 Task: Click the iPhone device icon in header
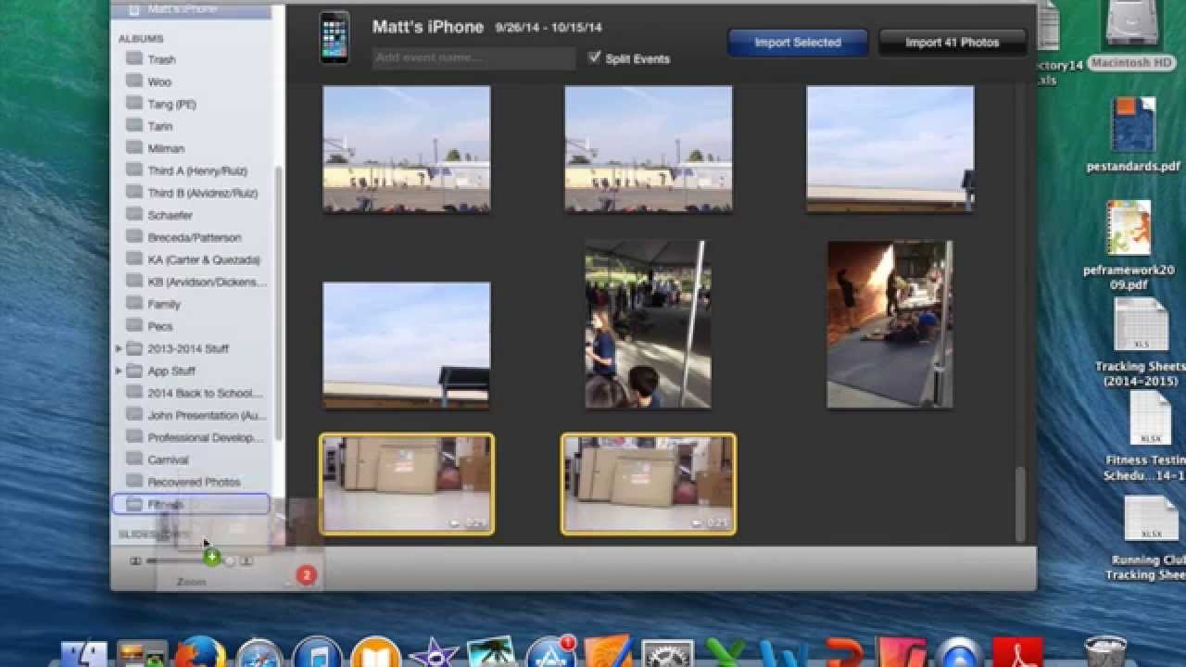pyautogui.click(x=334, y=38)
